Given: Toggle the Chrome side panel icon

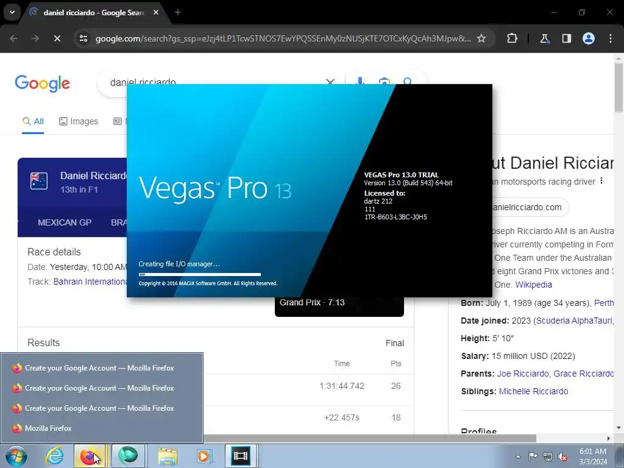Looking at the screenshot, I should tap(566, 38).
